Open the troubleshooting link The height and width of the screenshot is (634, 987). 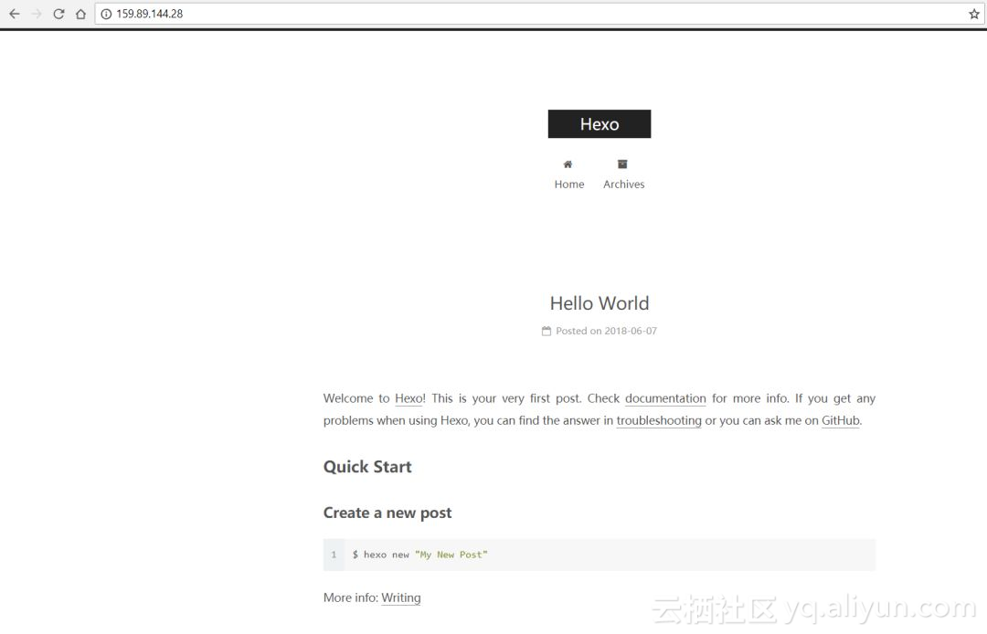pos(658,420)
